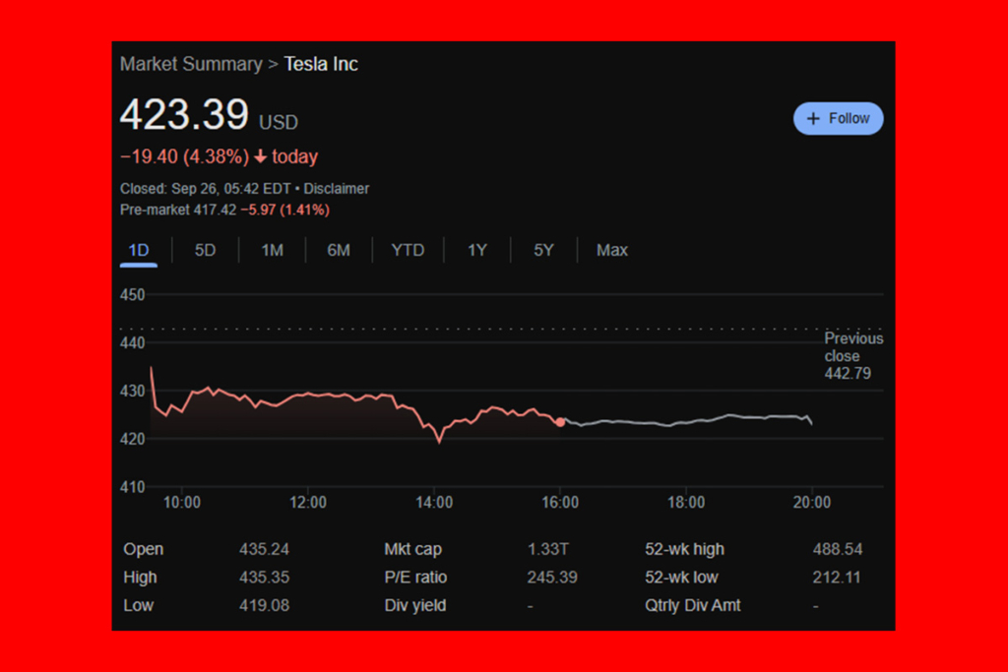
Task: Switch to the 1M chart tab
Action: (x=272, y=250)
